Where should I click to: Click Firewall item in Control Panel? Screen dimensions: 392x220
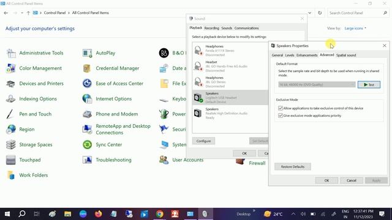[257, 163]
